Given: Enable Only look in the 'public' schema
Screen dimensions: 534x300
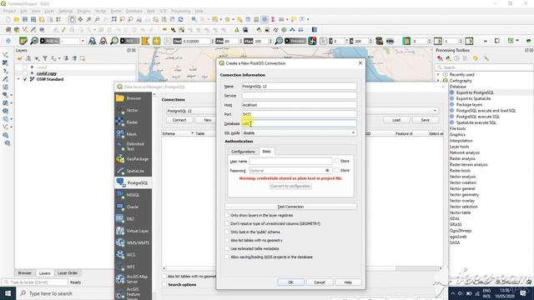Looking at the screenshot, I should [227, 232].
